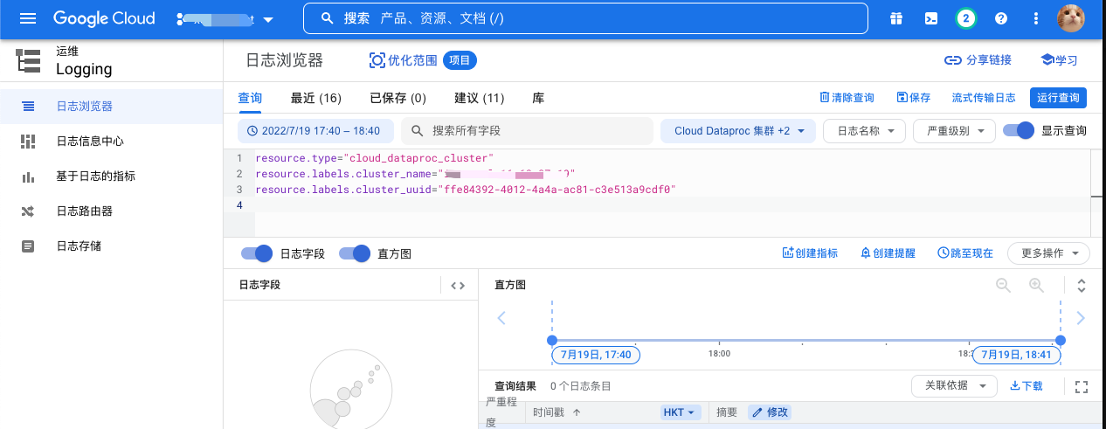Image resolution: width=1106 pixels, height=429 pixels.
Task: Click the 分享链接 link
Action: coord(978,60)
